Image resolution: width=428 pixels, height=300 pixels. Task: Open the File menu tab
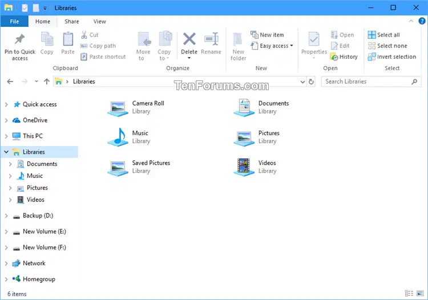14,22
